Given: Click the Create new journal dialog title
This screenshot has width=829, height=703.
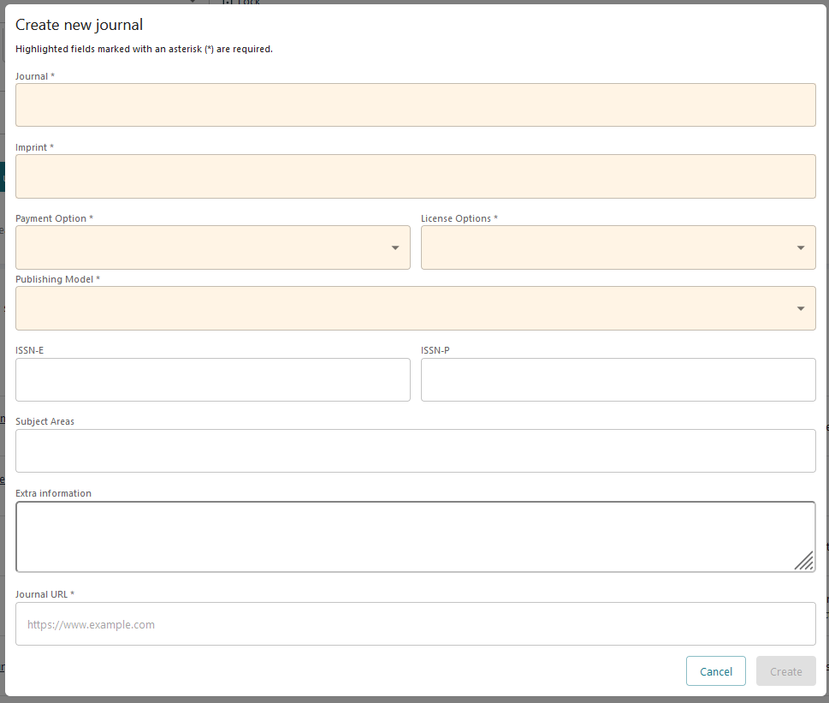Looking at the screenshot, I should [x=79, y=25].
